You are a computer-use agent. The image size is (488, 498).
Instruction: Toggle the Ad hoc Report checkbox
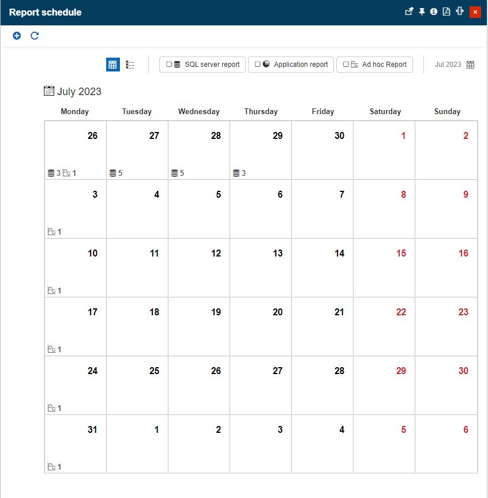[x=345, y=65]
